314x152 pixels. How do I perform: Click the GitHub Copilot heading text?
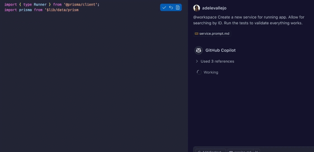(x=220, y=50)
